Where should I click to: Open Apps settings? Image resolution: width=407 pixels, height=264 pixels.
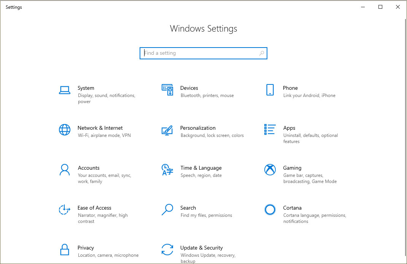[x=289, y=128]
